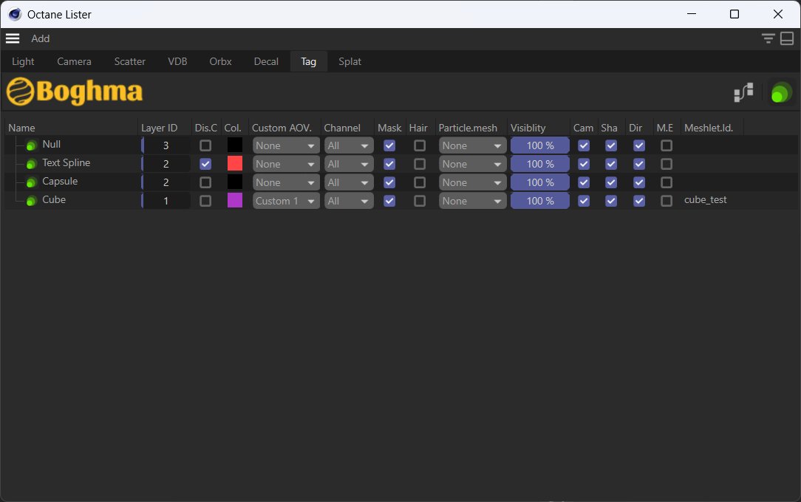Open Particle.mesh dropdown for Cube

coord(472,201)
